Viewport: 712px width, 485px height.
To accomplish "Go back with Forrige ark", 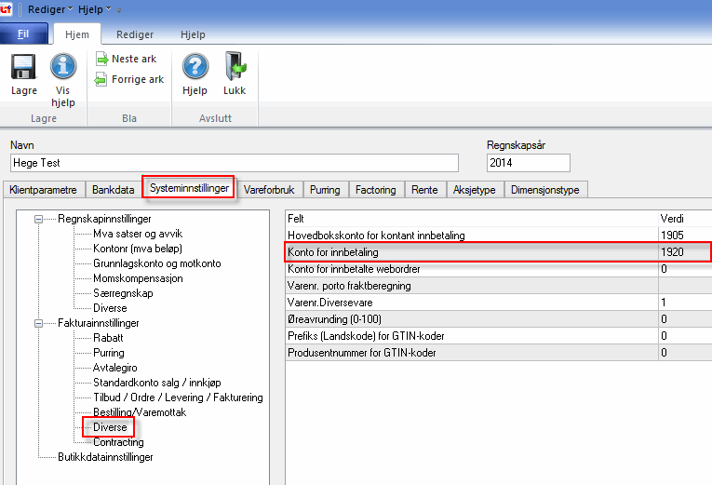I will click(x=129, y=79).
